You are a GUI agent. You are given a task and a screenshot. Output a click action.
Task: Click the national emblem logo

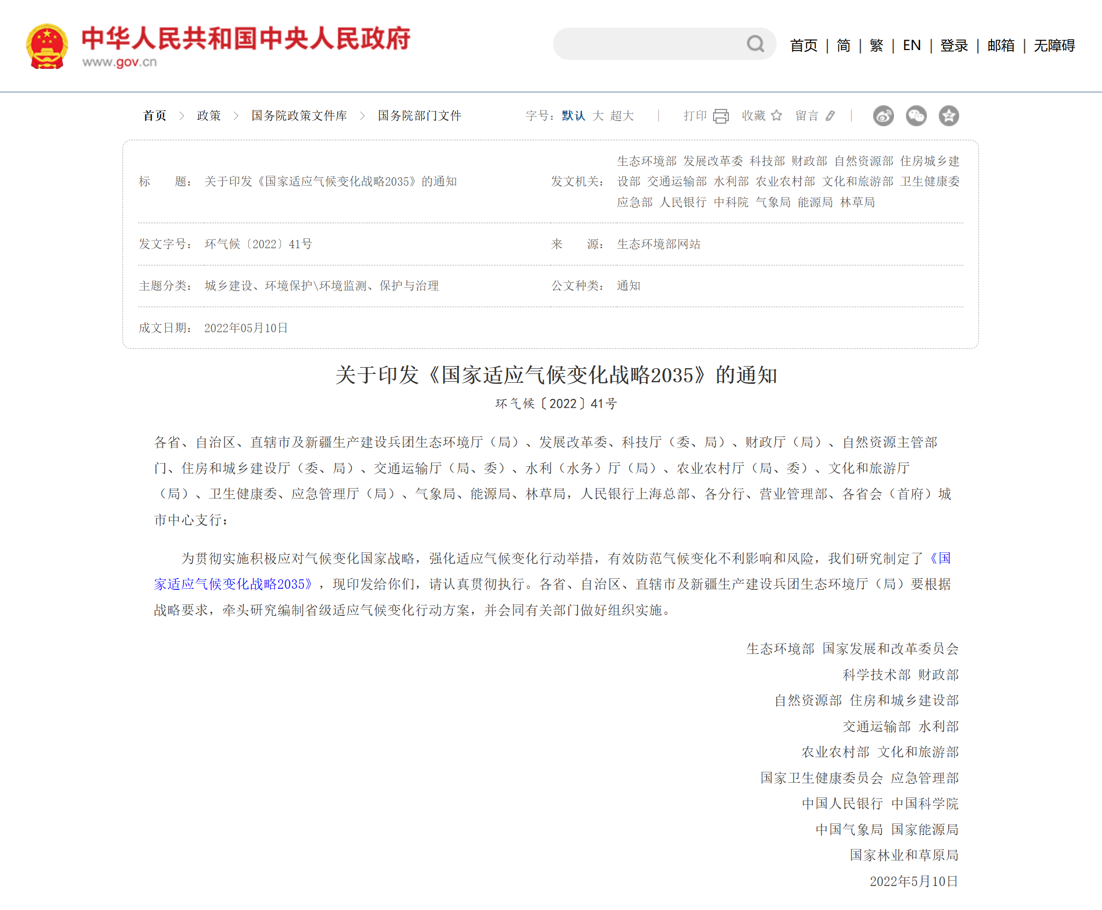[47, 46]
